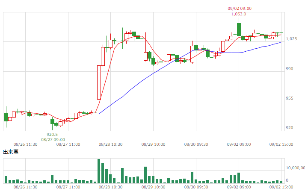Click the 990 price axis label
Screen dimensions: 305x194
(290, 69)
